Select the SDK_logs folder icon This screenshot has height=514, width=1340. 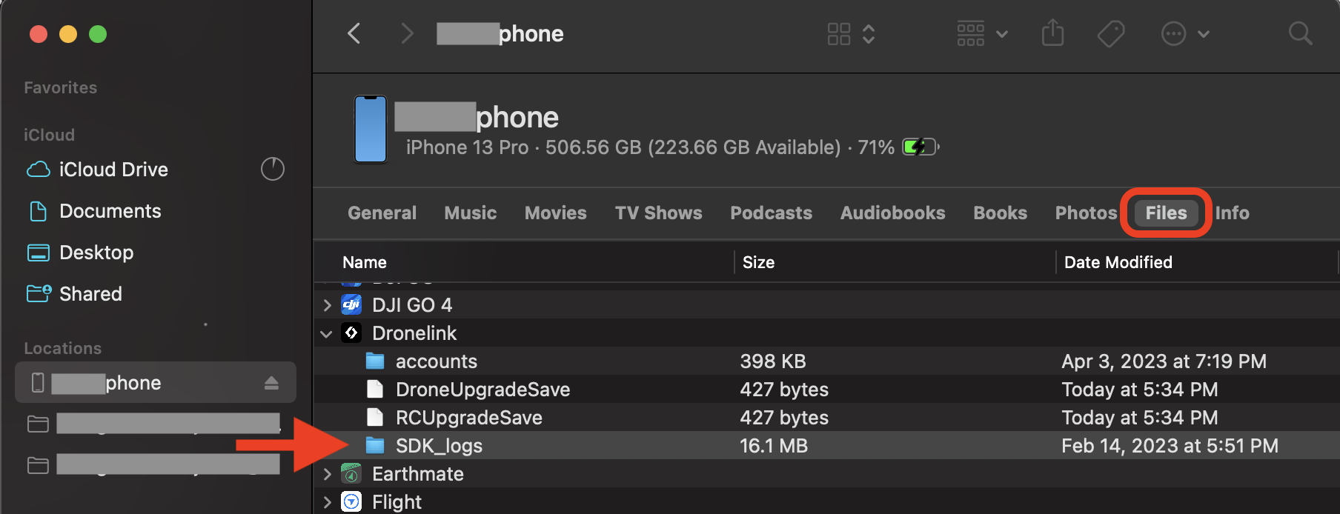(375, 445)
